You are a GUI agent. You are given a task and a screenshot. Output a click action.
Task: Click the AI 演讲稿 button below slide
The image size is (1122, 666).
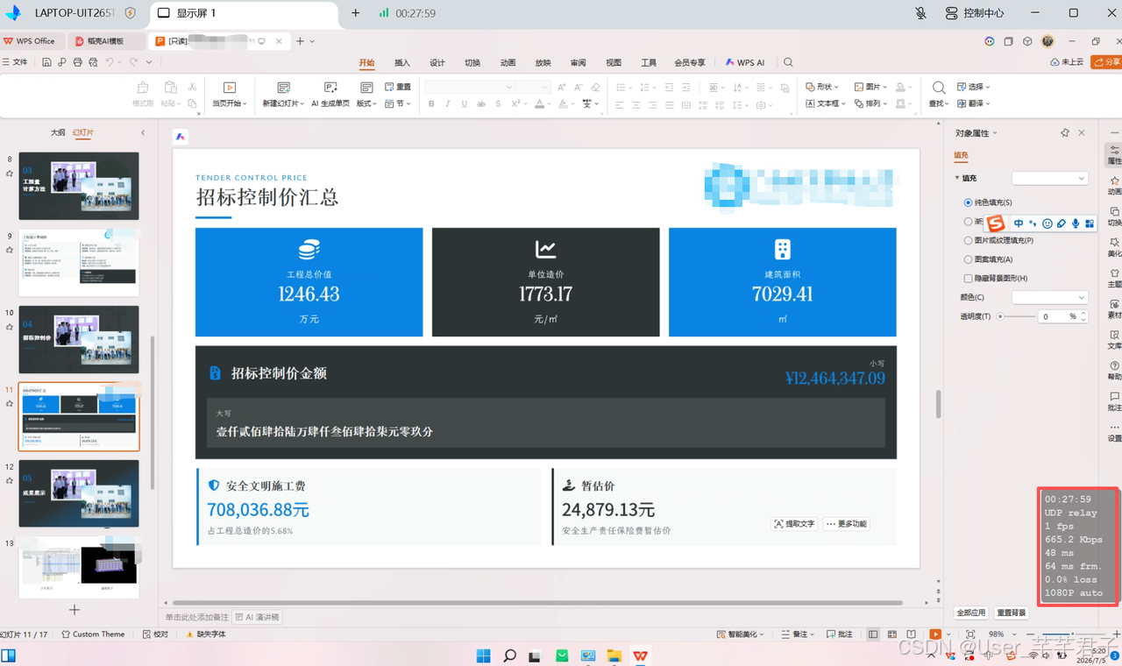click(x=258, y=617)
